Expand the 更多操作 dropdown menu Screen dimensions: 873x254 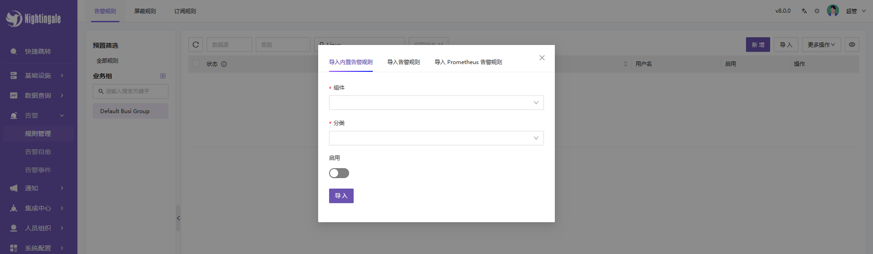[821, 45]
